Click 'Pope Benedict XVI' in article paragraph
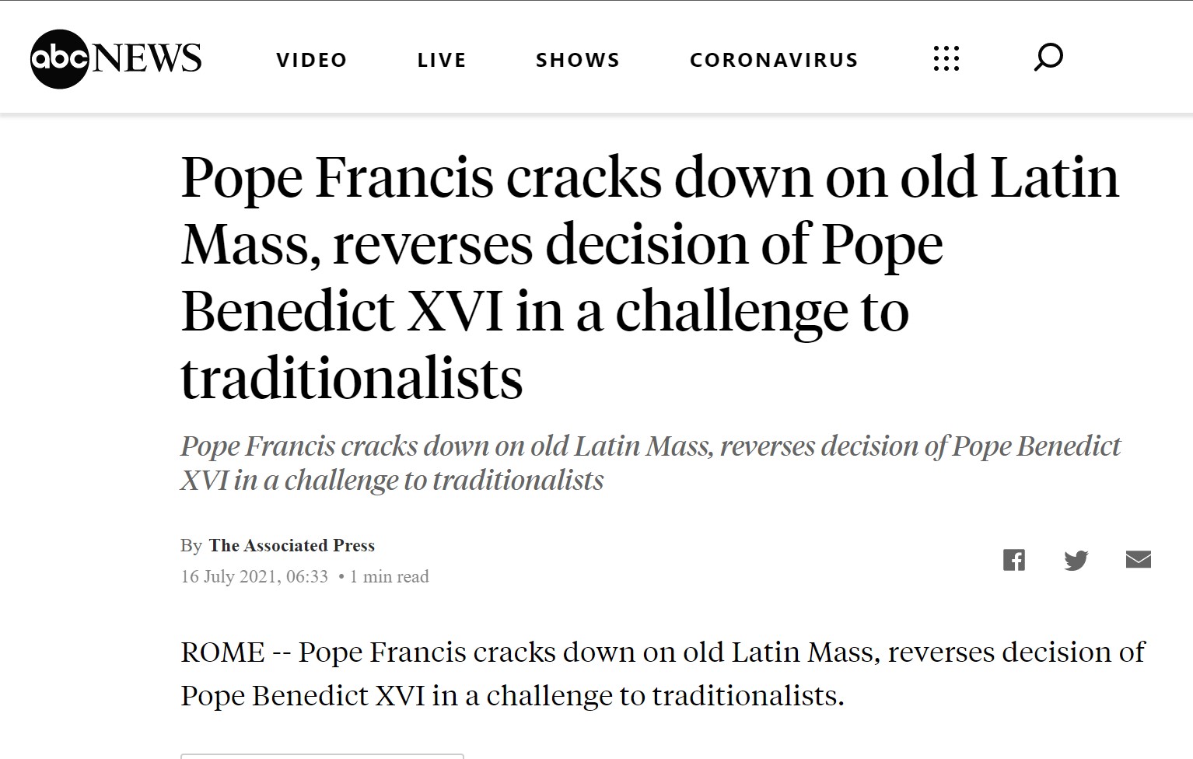 pyautogui.click(x=303, y=696)
